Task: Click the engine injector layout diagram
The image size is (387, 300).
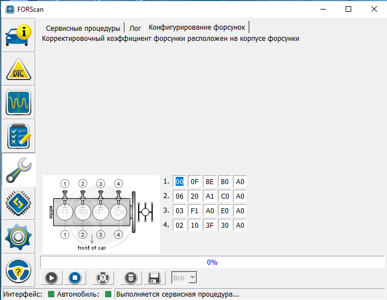Action: pyautogui.click(x=101, y=214)
